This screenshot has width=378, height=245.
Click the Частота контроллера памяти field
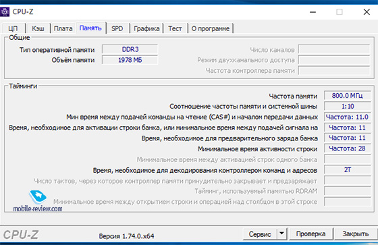click(x=334, y=71)
